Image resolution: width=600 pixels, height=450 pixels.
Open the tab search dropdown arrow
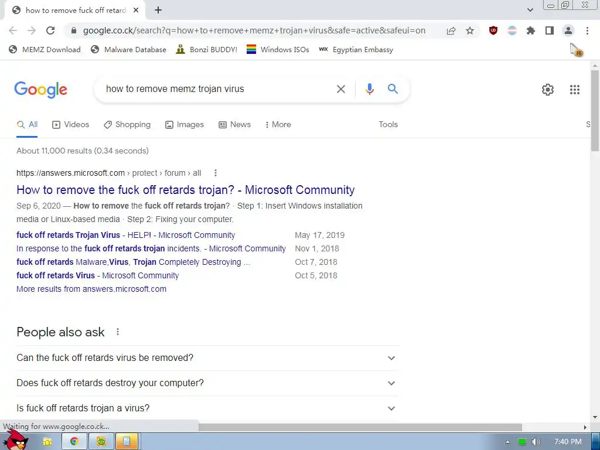pos(530,11)
